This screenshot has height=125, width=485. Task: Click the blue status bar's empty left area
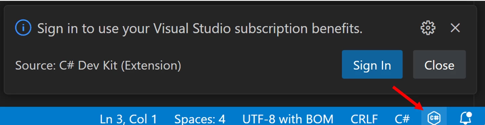[x=47, y=116]
